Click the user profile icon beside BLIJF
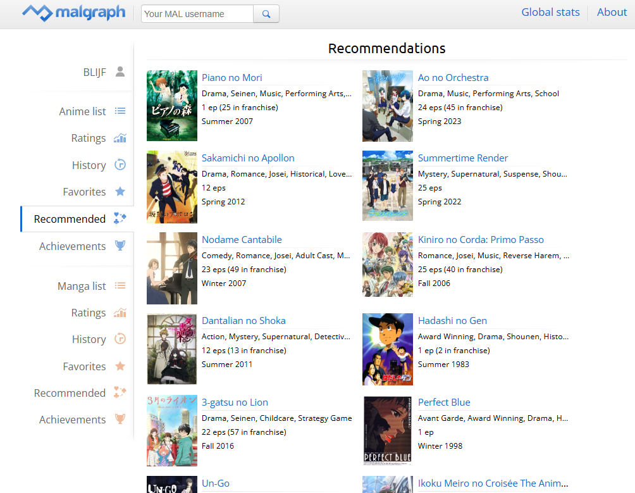 120,72
